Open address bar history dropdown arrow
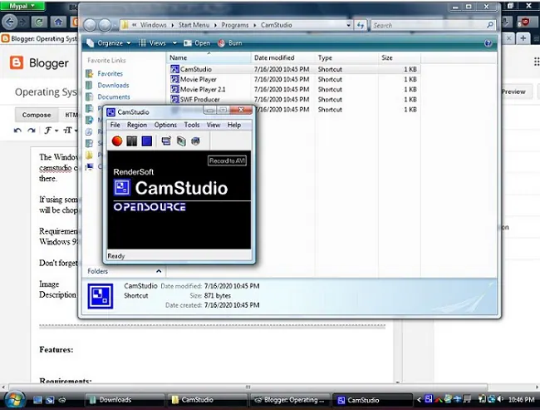 tap(349, 25)
